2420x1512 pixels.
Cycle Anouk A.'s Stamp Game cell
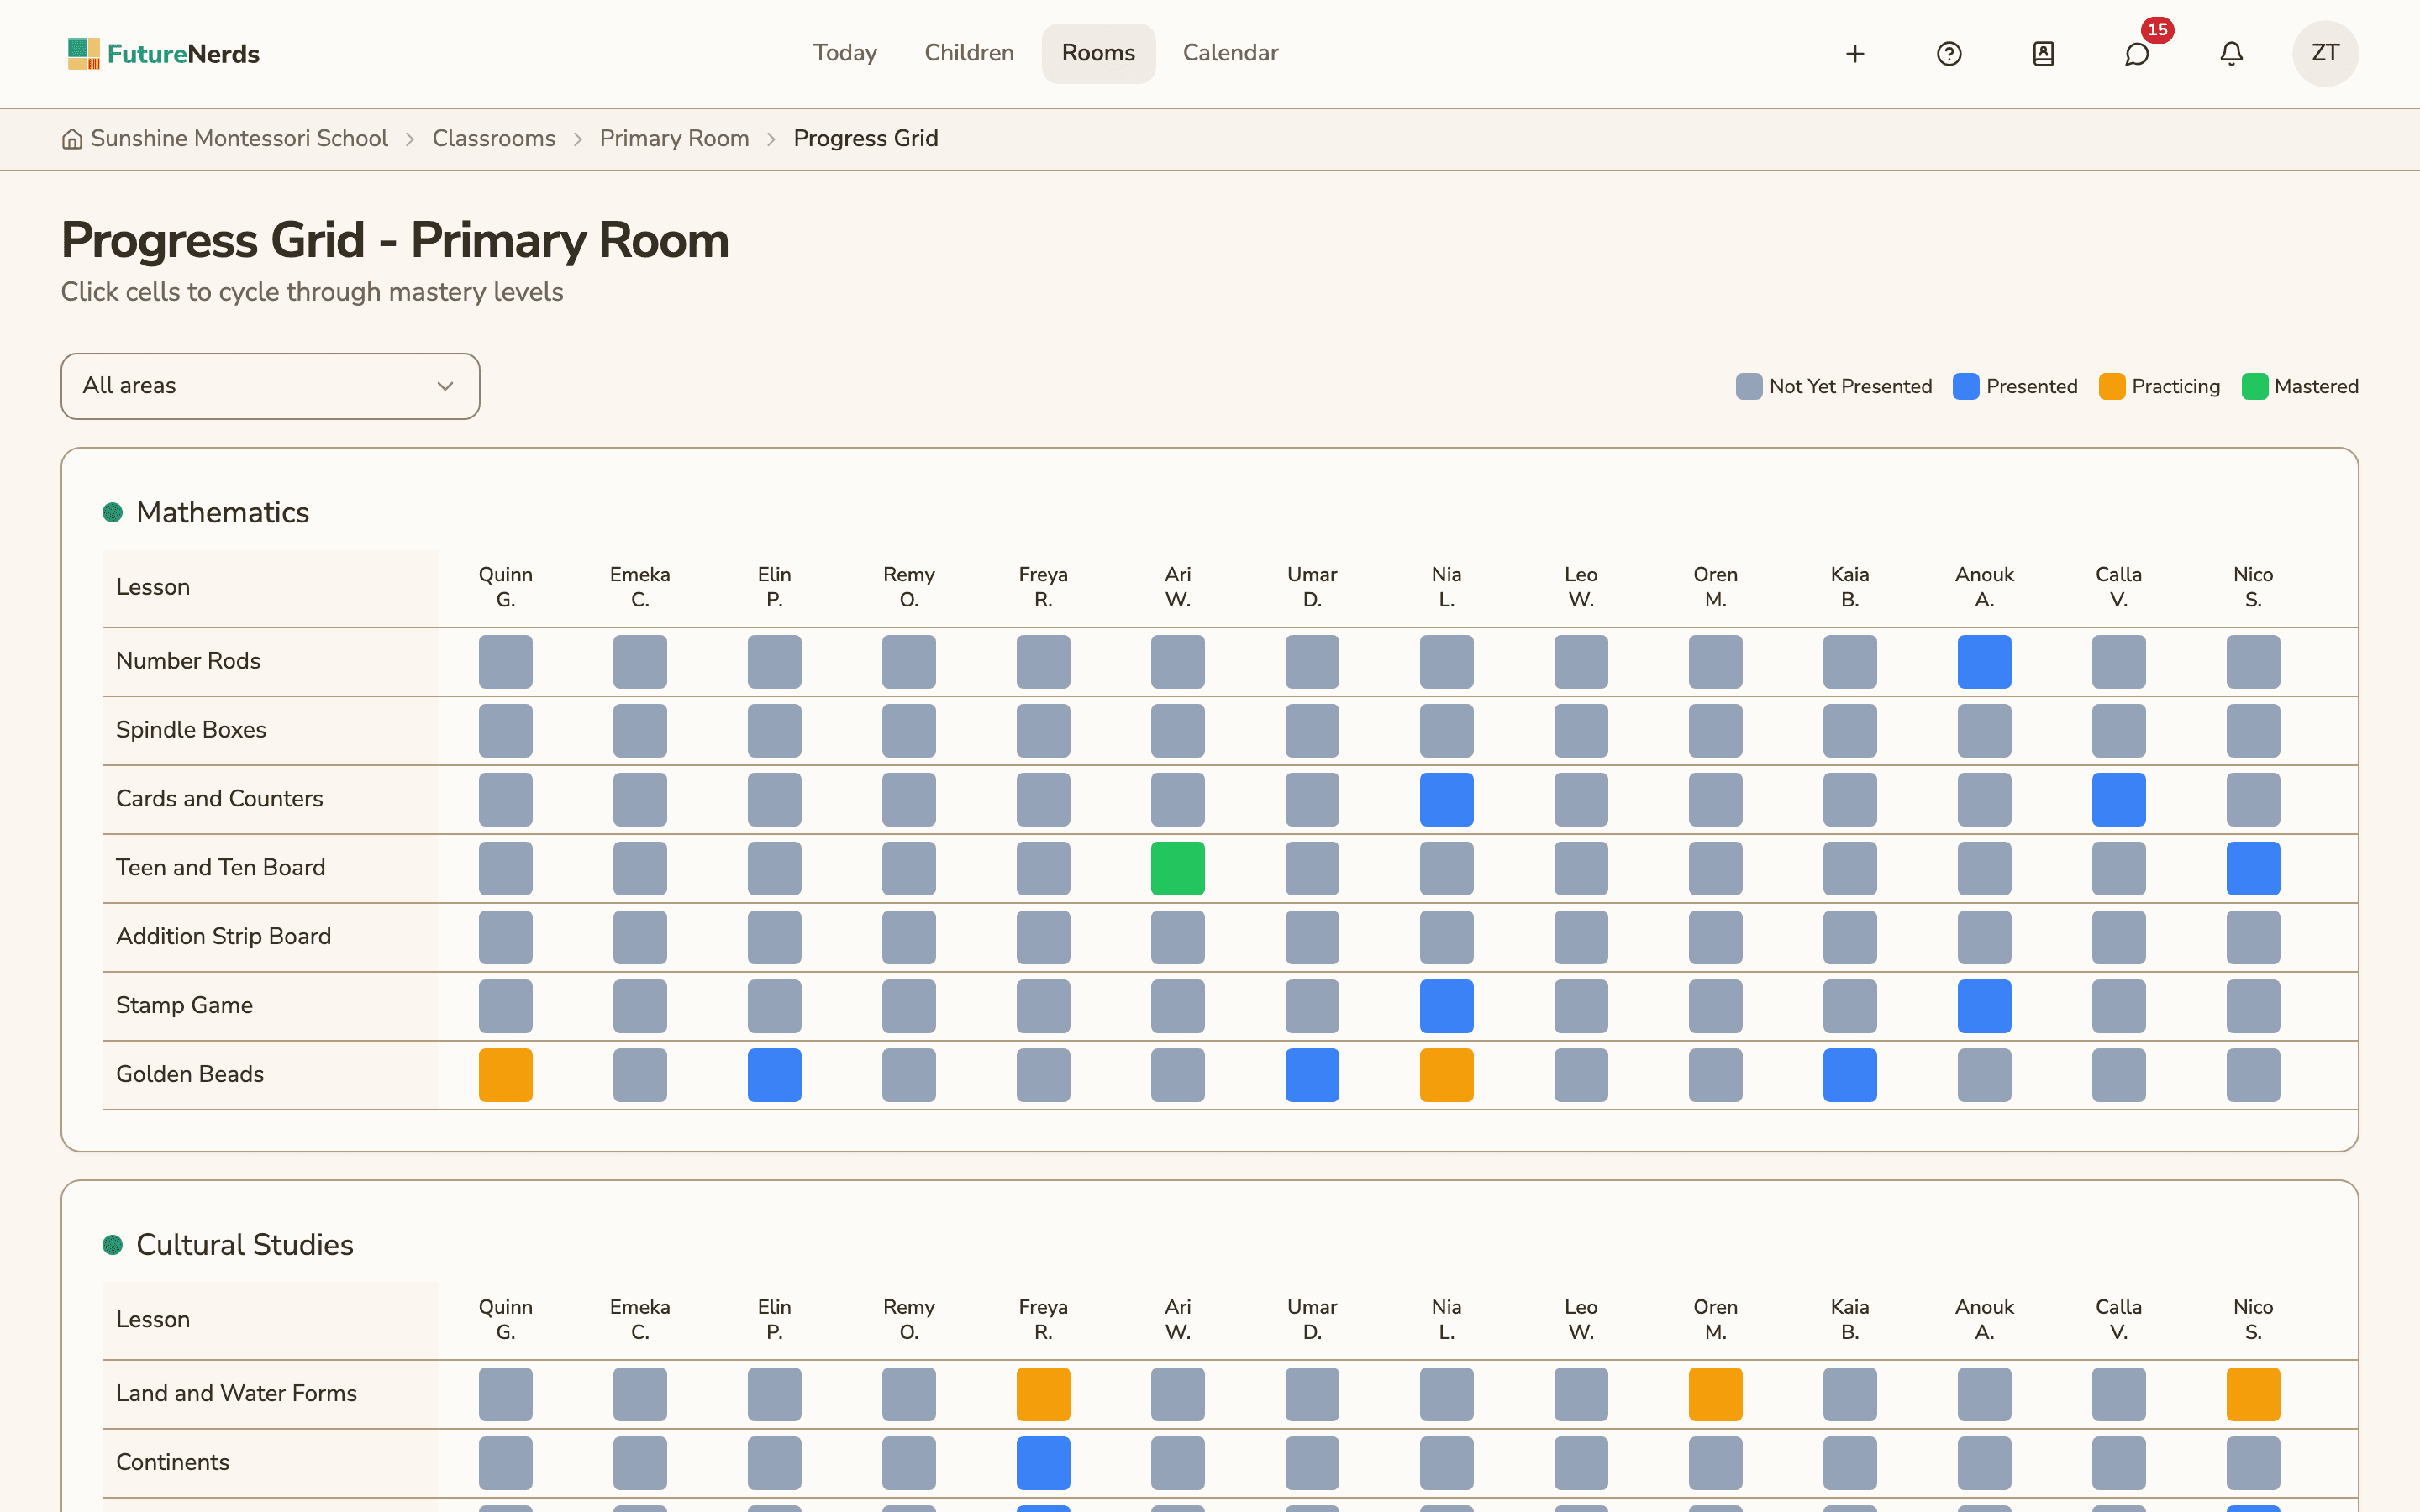(x=1984, y=1006)
